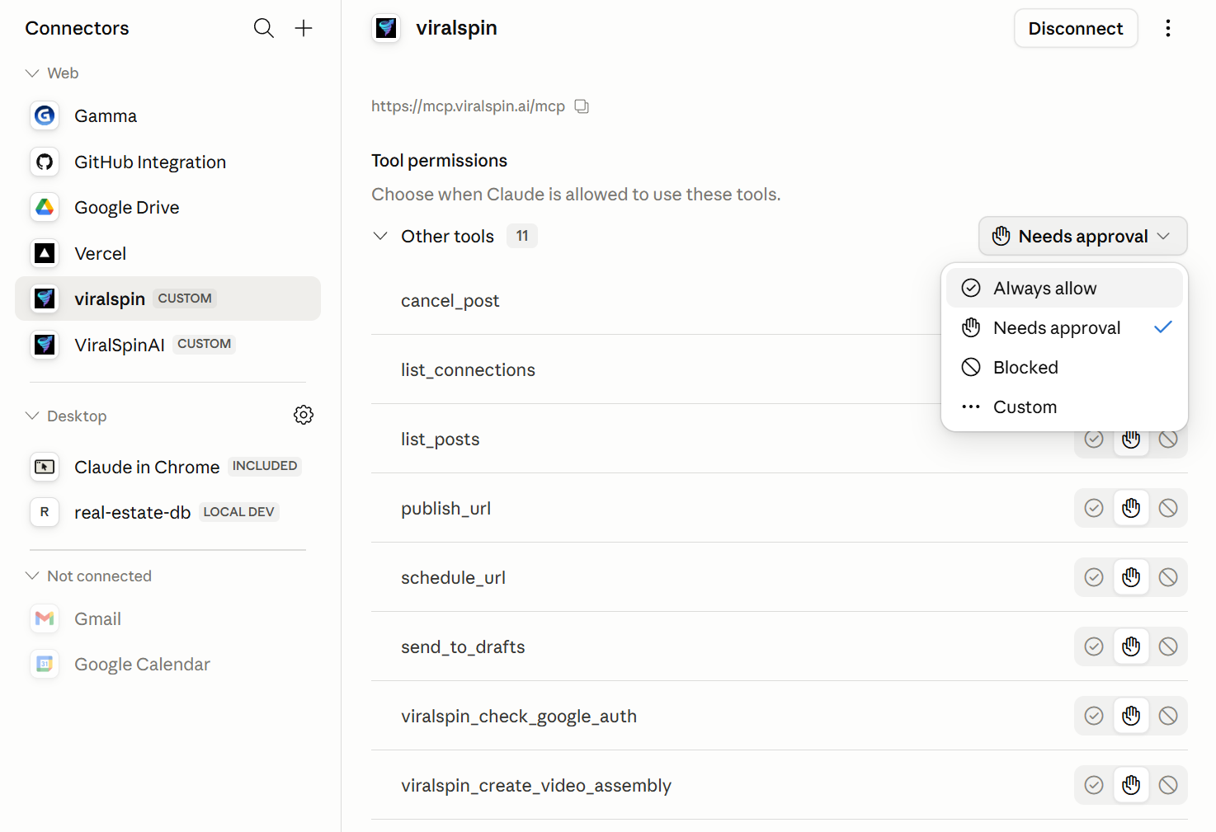Click the tool count badge 11
This screenshot has height=832, width=1216.
[x=522, y=236]
